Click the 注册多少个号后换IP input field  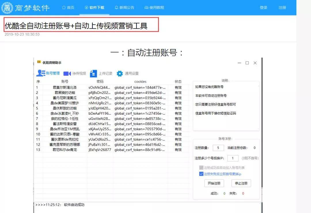233,158
